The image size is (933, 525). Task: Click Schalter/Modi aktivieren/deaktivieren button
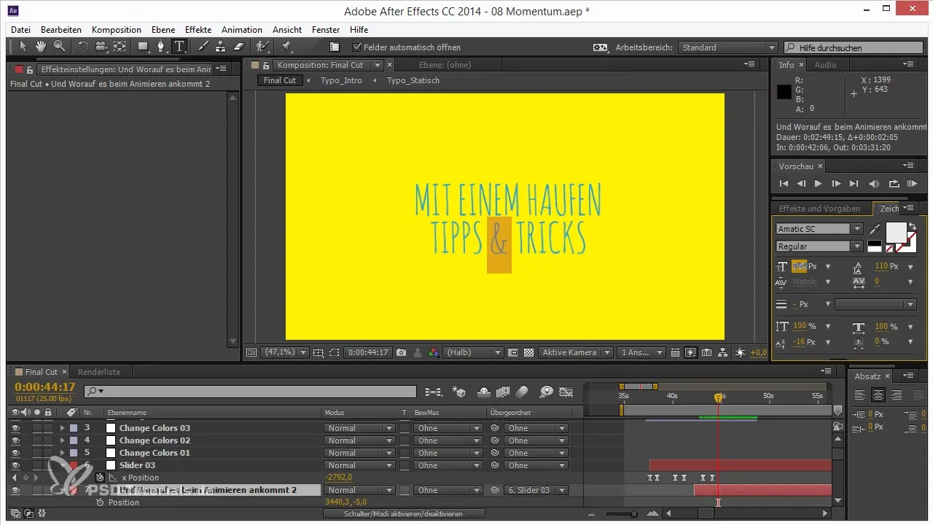(404, 513)
